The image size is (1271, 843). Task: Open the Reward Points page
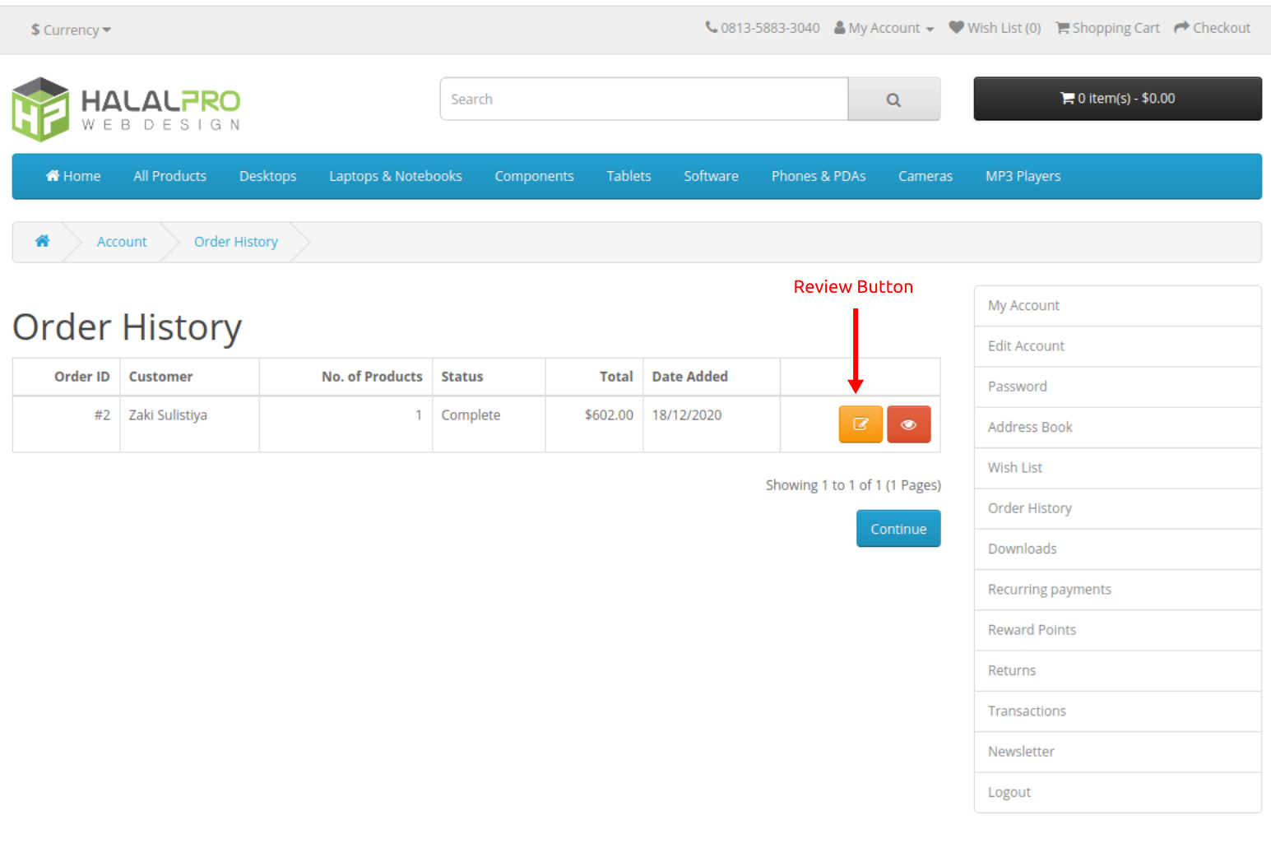click(x=1032, y=629)
